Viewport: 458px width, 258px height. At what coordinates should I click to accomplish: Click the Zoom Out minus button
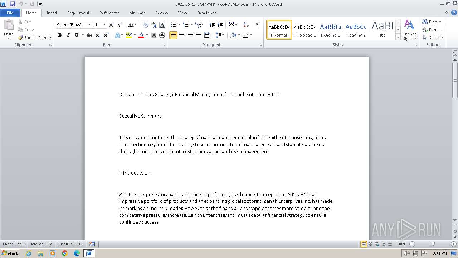click(x=412, y=244)
